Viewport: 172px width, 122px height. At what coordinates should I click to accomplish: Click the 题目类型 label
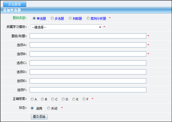click(x=20, y=18)
